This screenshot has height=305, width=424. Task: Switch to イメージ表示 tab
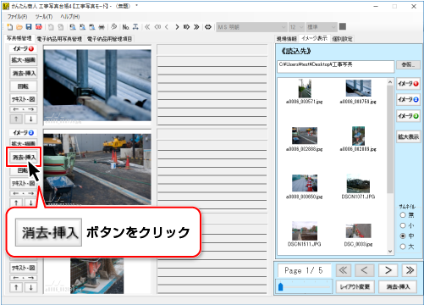point(314,38)
